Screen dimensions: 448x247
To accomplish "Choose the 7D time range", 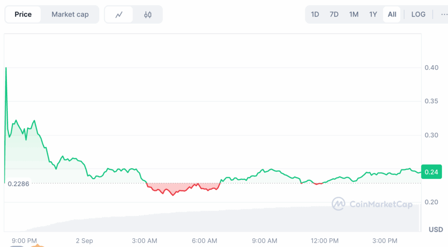I will coord(334,14).
